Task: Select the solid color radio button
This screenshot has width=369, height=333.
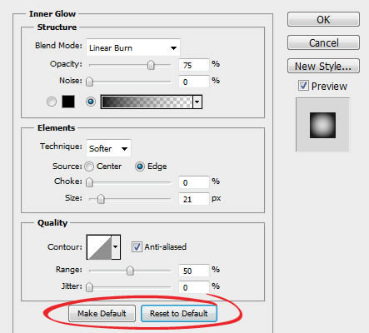Action: point(52,102)
